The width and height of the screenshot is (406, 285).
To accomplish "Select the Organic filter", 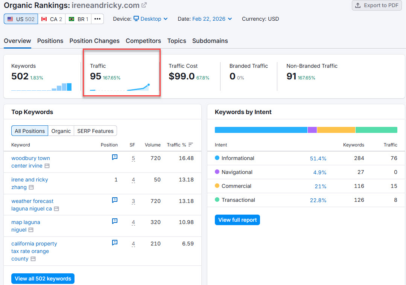I will (x=61, y=131).
